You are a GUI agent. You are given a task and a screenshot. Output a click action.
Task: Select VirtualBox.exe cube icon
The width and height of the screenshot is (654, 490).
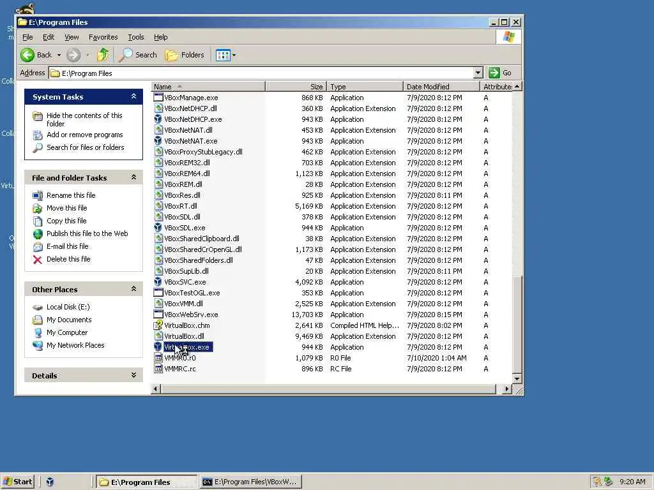point(158,346)
